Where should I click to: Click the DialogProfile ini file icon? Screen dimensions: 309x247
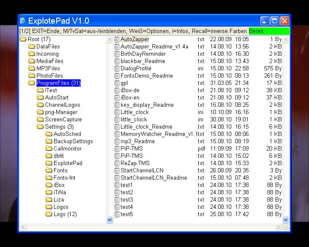[117, 69]
